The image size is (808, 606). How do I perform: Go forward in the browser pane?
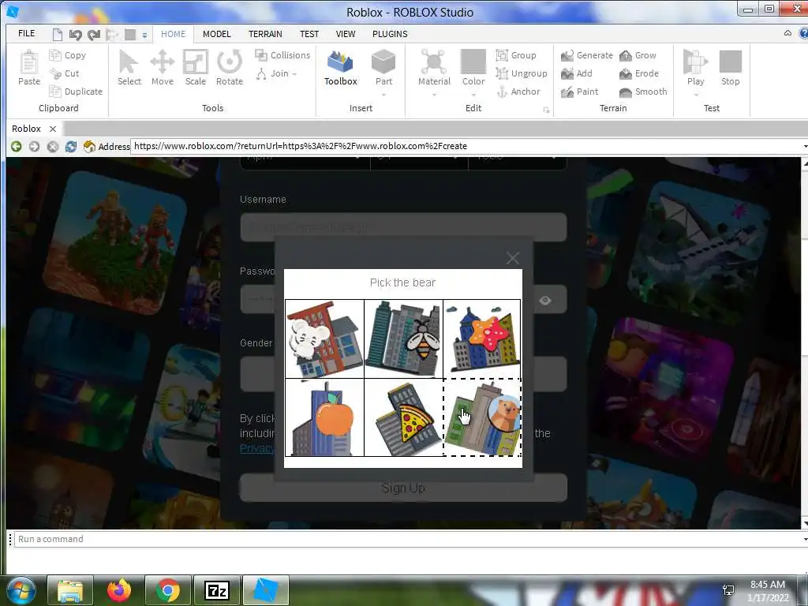tap(34, 146)
